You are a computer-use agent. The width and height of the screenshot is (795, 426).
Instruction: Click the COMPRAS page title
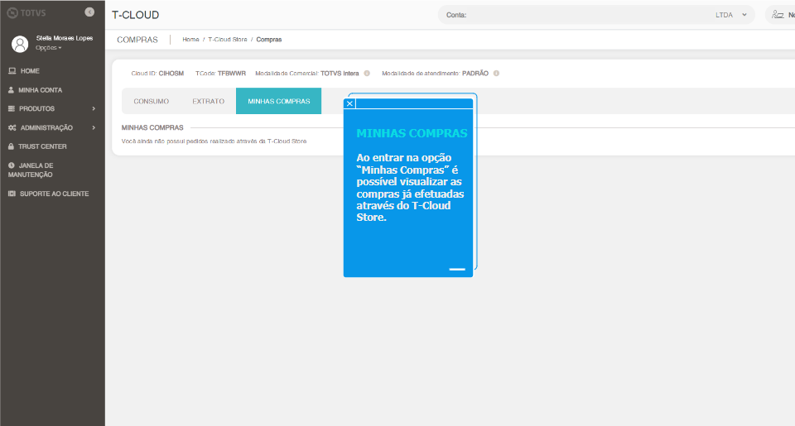click(137, 40)
